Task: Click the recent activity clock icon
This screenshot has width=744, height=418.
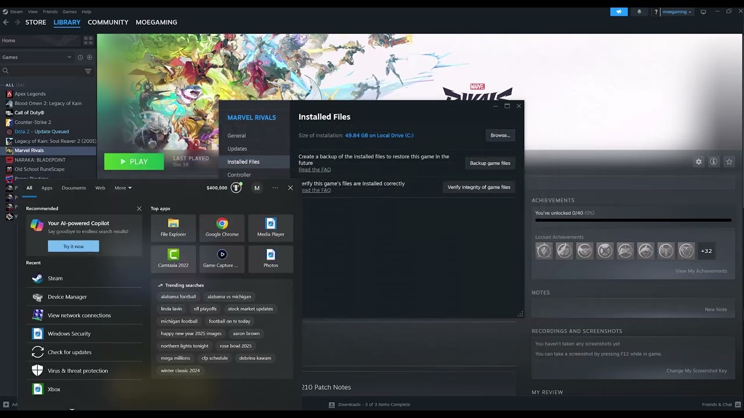Action: point(80,57)
